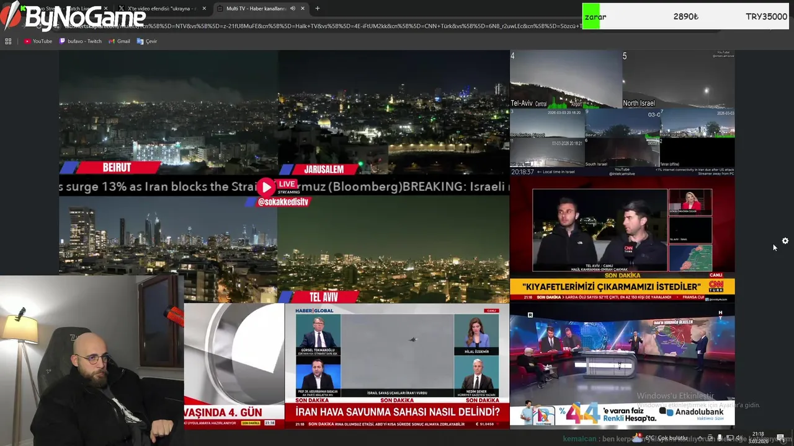Click the Bloomberg breaking news ticker text
This screenshot has width=794, height=446.
tap(284, 186)
